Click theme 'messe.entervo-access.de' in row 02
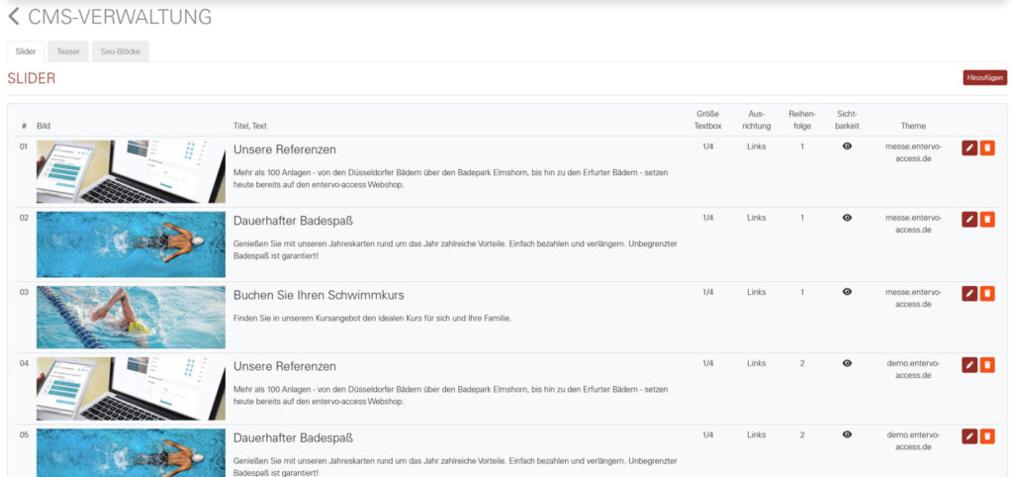1013x477 pixels. point(913,224)
